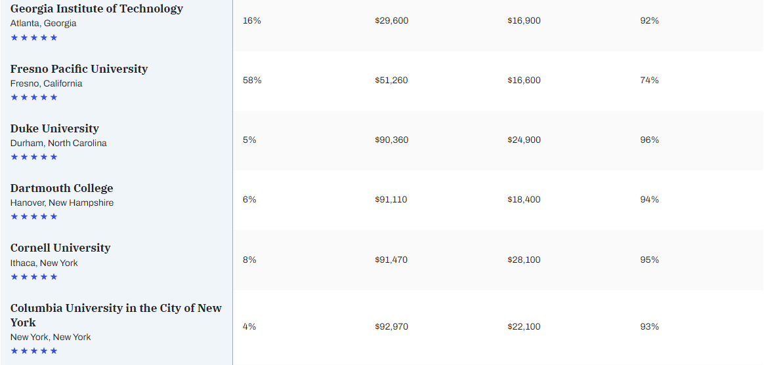The height and width of the screenshot is (365, 764).
Task: Open Cornell University listing
Action: click(x=60, y=248)
